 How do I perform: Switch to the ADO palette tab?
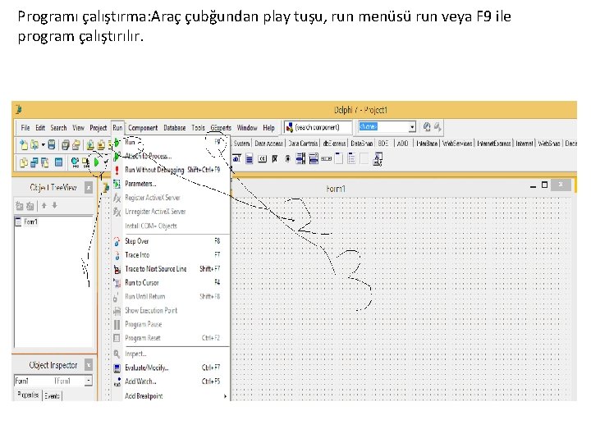[402, 143]
